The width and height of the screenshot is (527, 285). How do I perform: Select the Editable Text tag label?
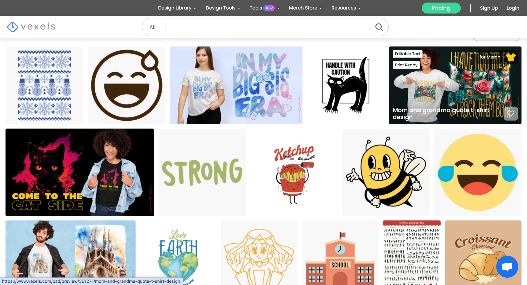[x=407, y=54]
